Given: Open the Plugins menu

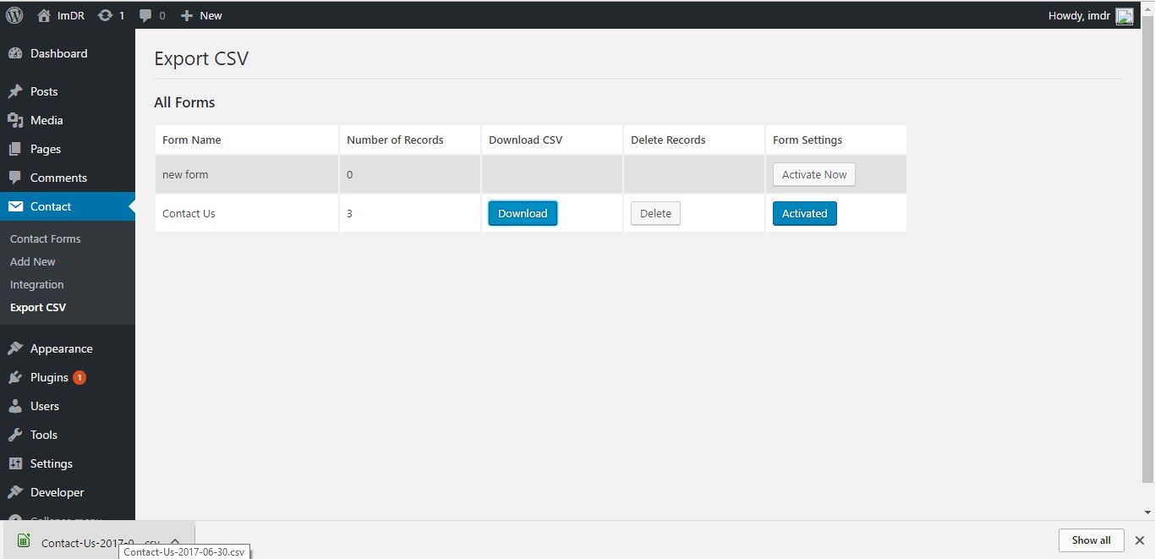Looking at the screenshot, I should [68, 377].
